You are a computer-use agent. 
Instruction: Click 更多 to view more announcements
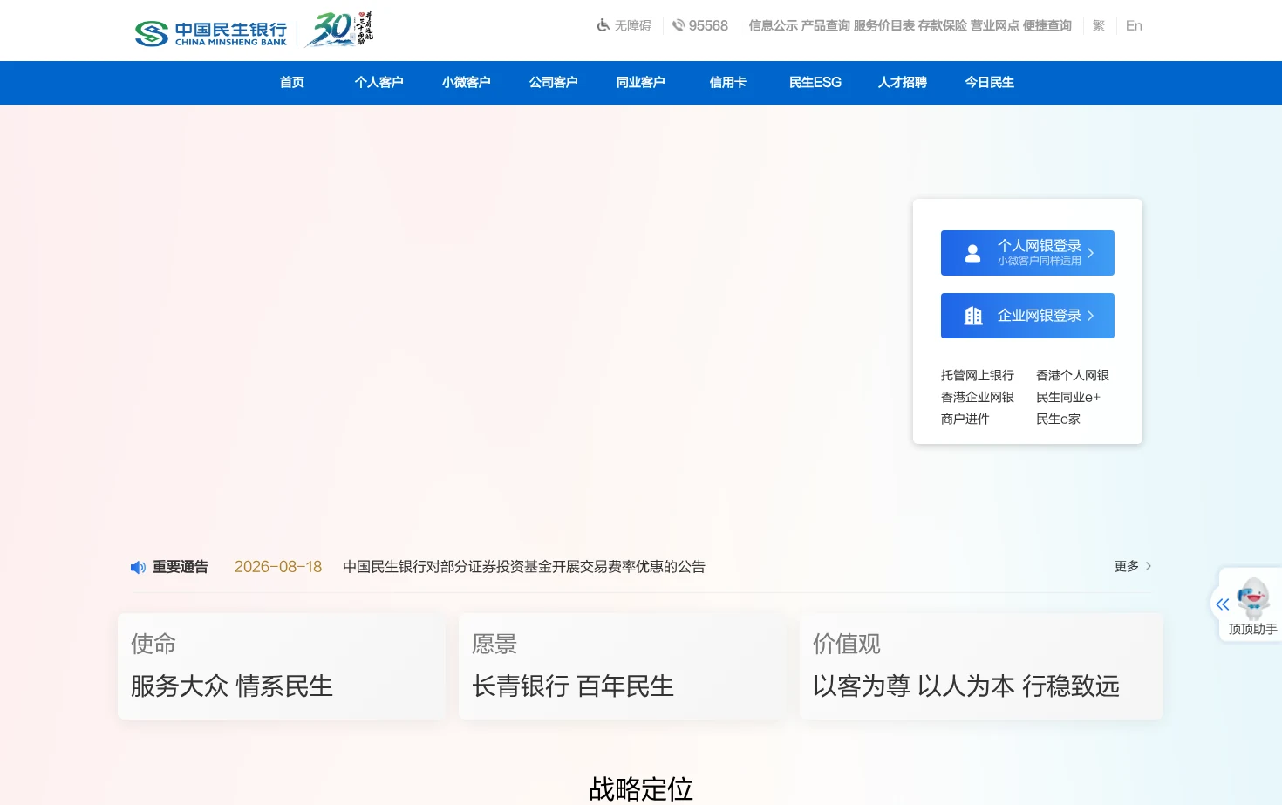click(1127, 566)
